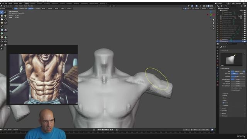Open the File menu
This screenshot has height=139, width=247.
(3, 3)
